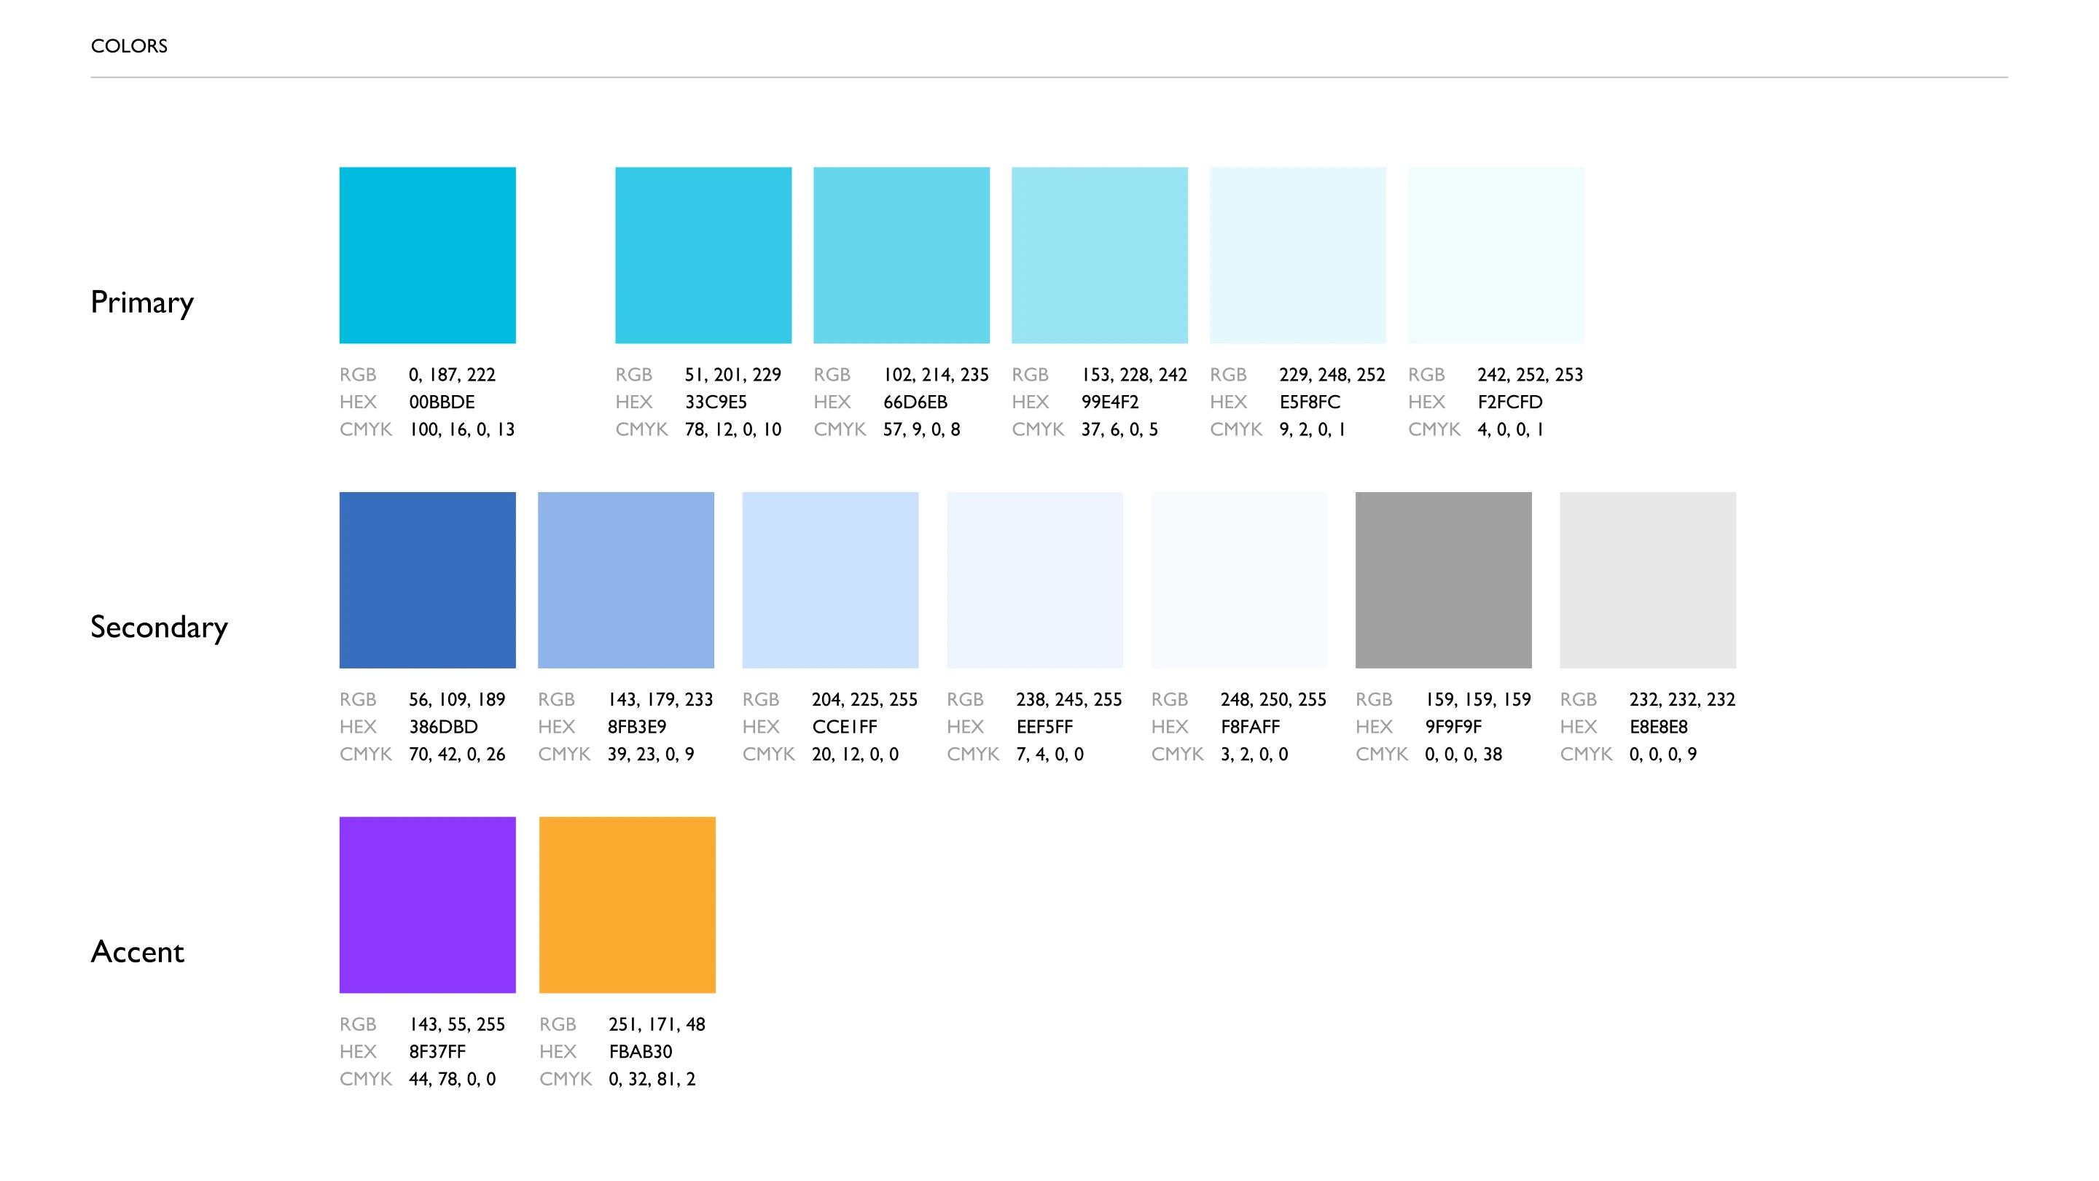Click RGB value 159, 159, 159

(x=1477, y=699)
